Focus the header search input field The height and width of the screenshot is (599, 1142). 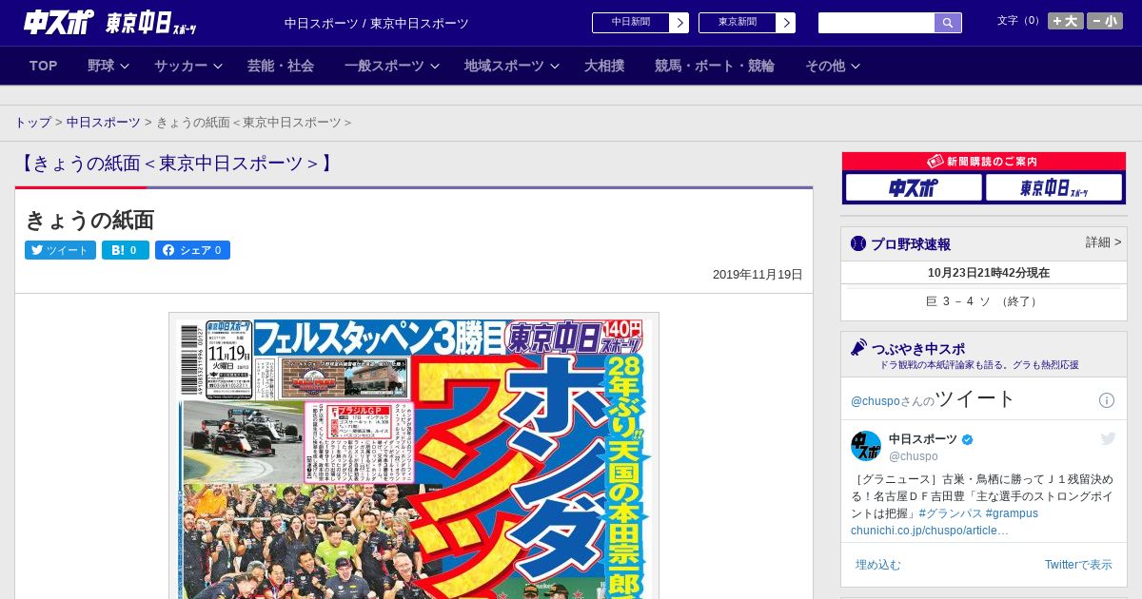point(876,23)
